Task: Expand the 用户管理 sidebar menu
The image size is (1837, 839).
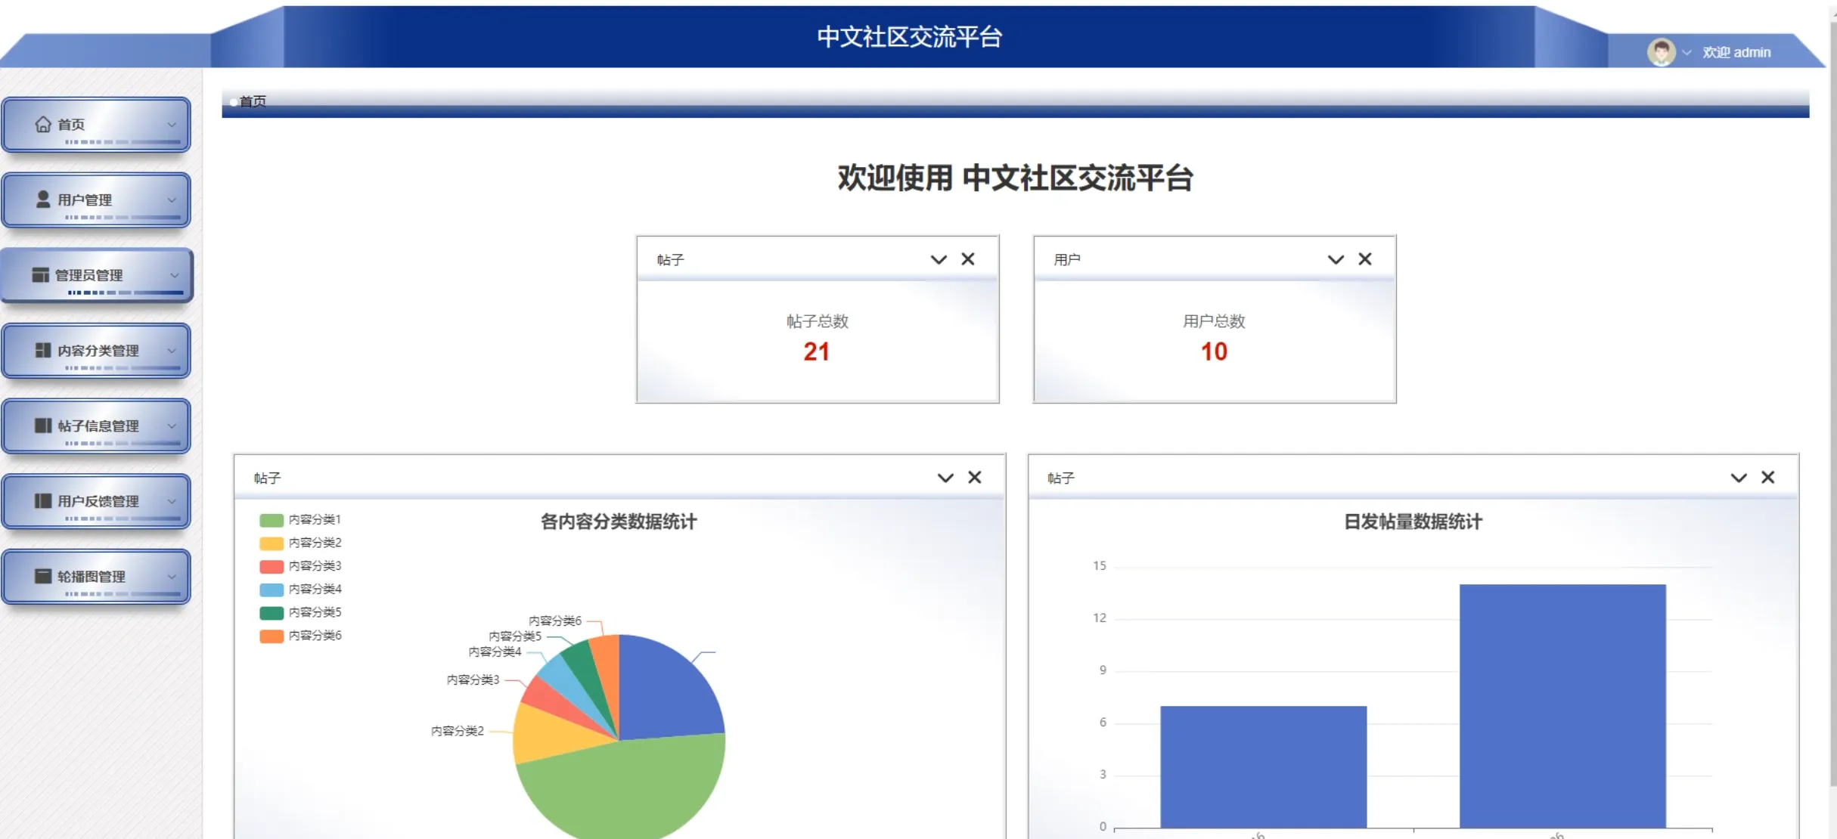Action: tap(96, 200)
